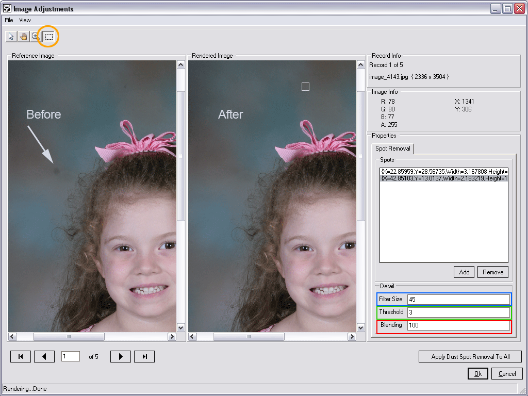Click the Blending value field
Image resolution: width=528 pixels, height=396 pixels.
click(458, 326)
